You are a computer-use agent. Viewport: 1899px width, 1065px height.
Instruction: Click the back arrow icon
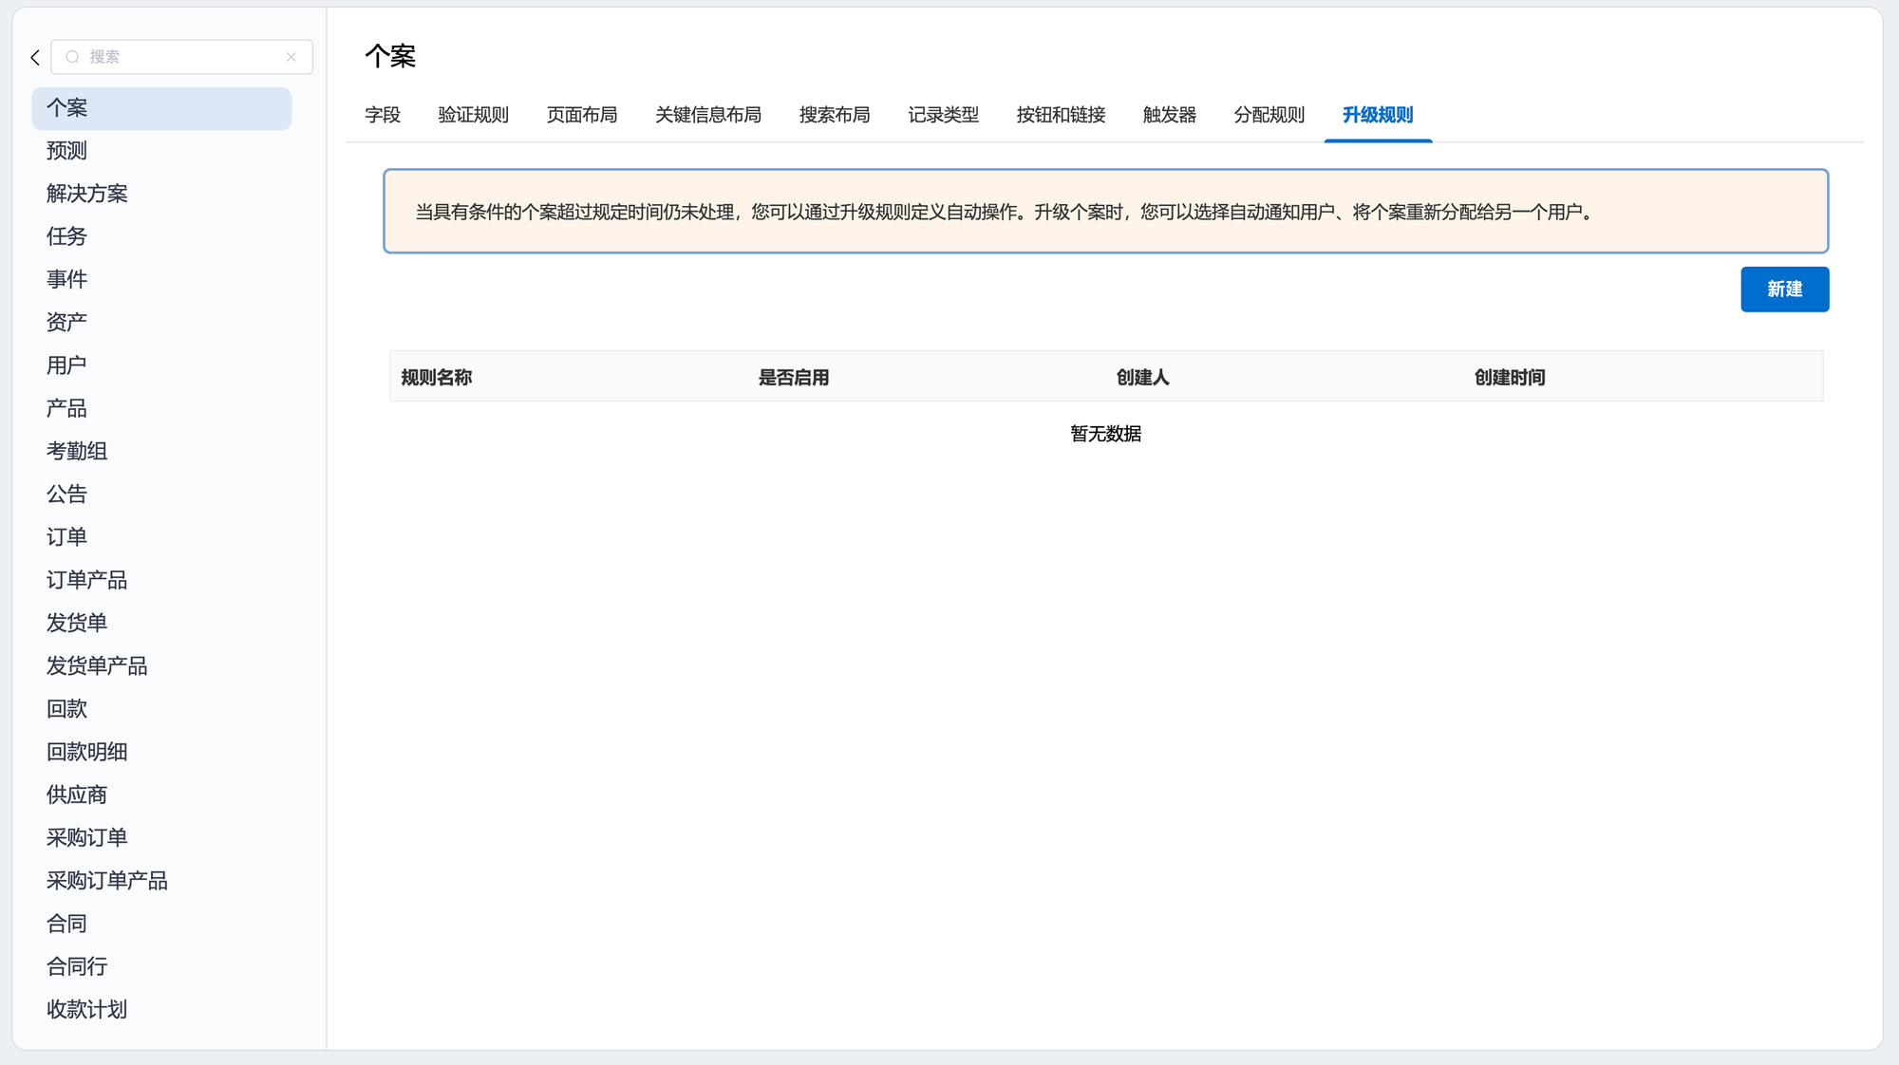(x=35, y=58)
